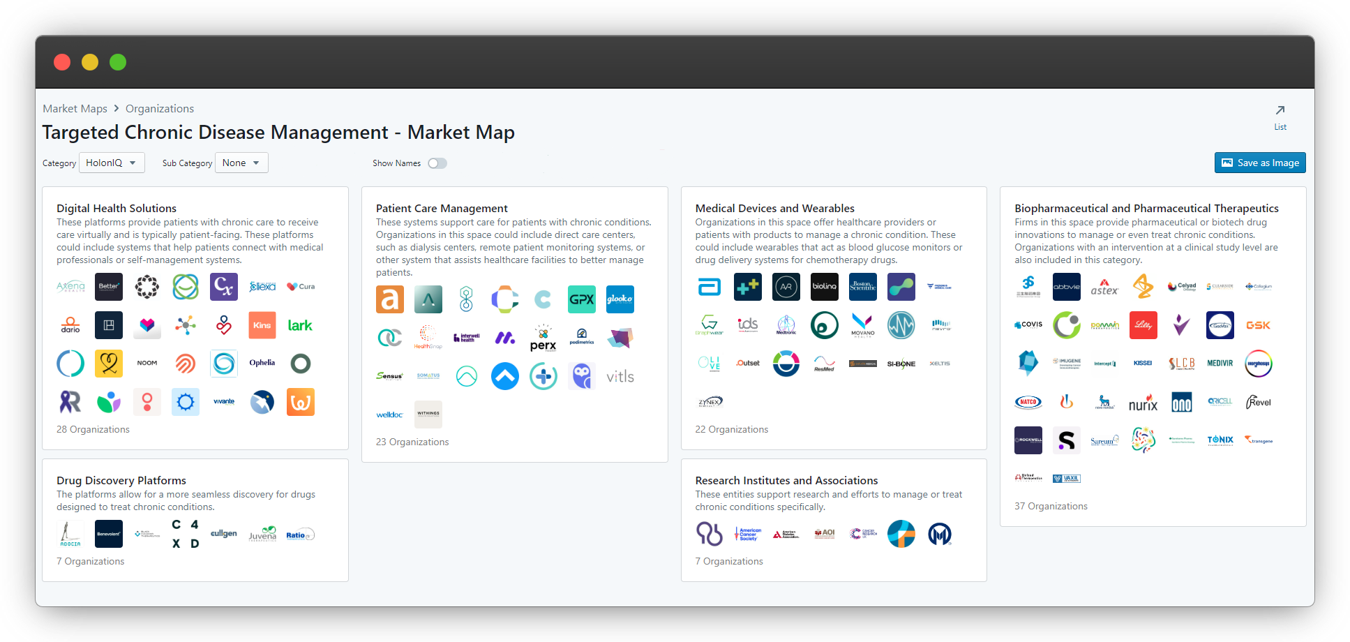Viewport: 1350px width, 642px height.
Task: Select the blue ono logo
Action: pyautogui.click(x=1182, y=402)
